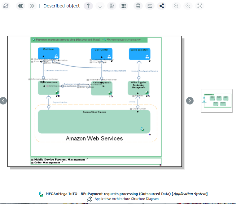
Task: Open the properties sheet icon in the toolbar
Action: pyautogui.click(x=112, y=6)
